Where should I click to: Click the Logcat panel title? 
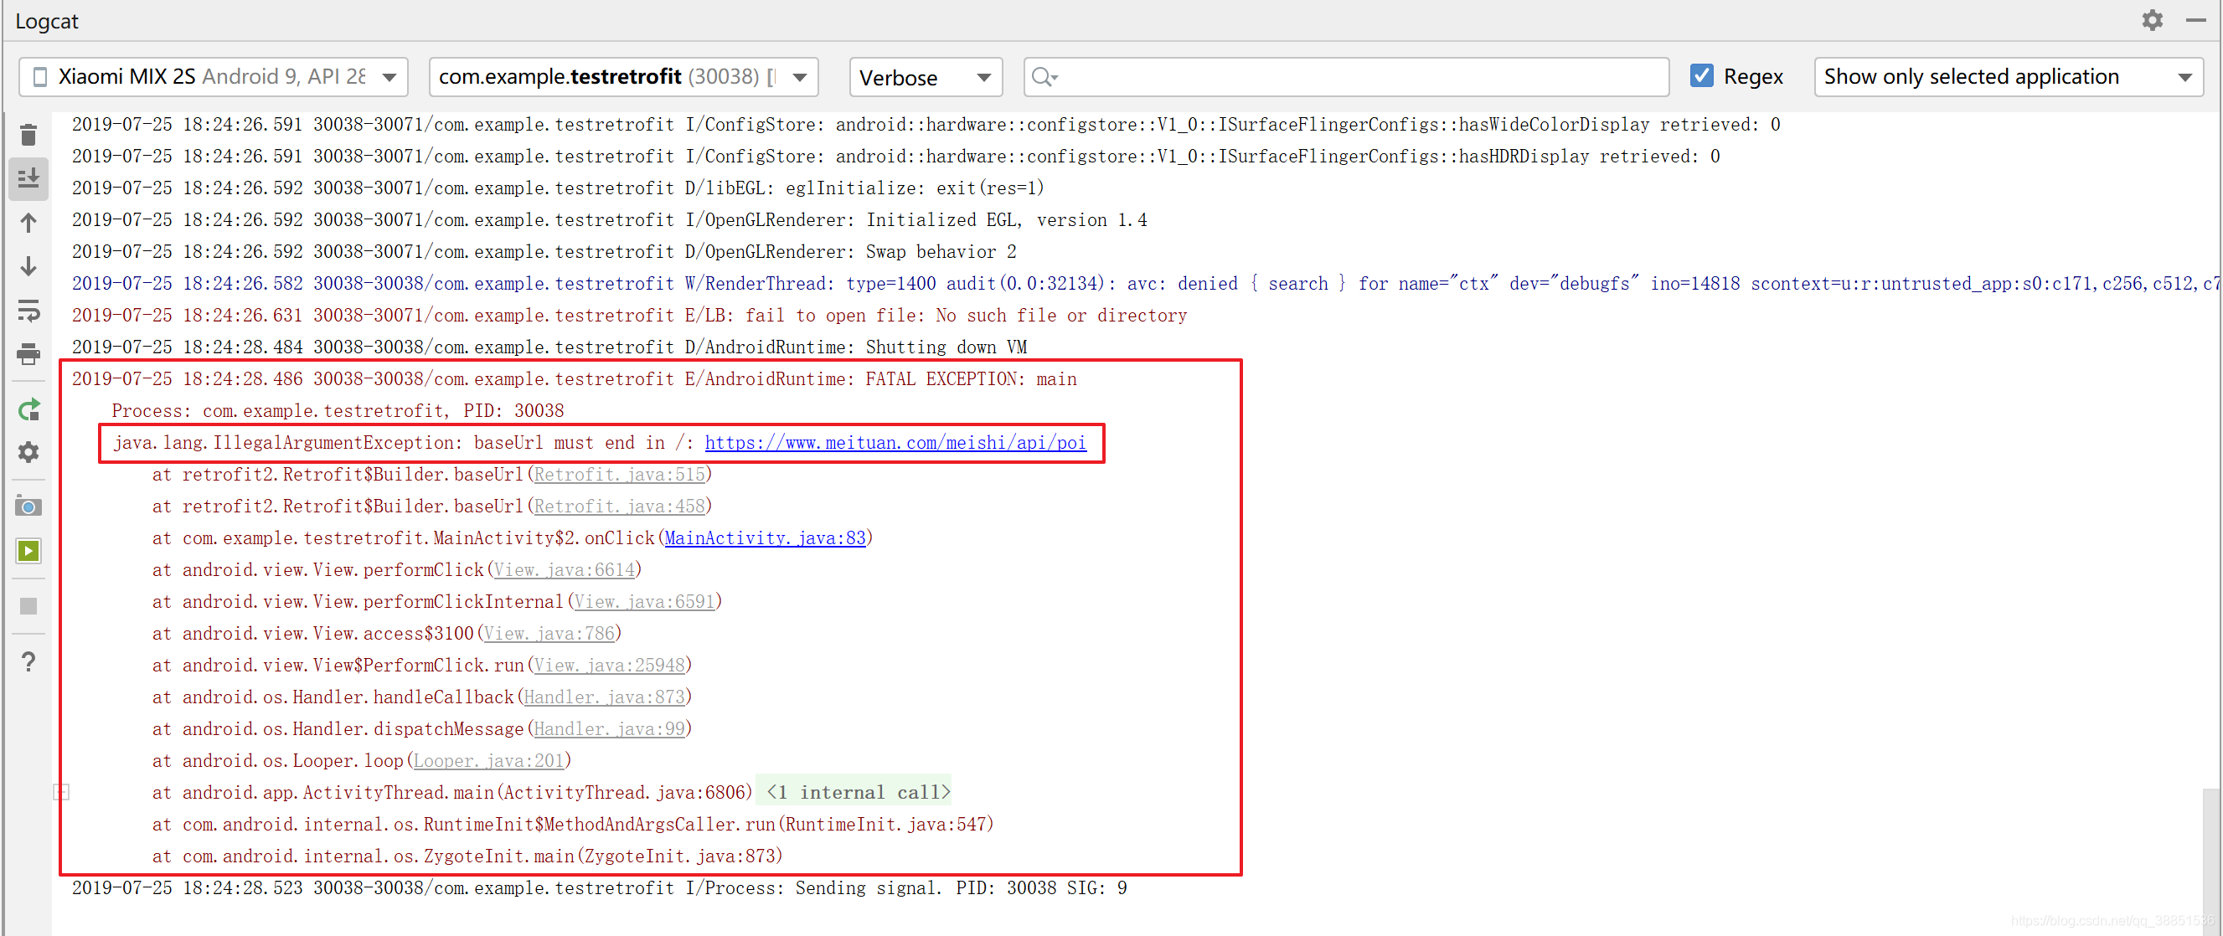pyautogui.click(x=47, y=21)
